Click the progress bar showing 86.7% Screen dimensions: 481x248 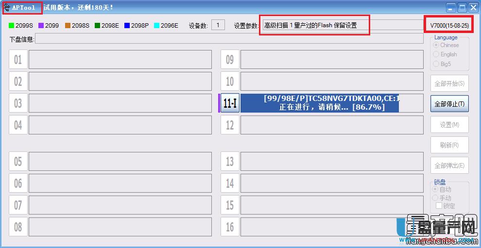(332, 103)
